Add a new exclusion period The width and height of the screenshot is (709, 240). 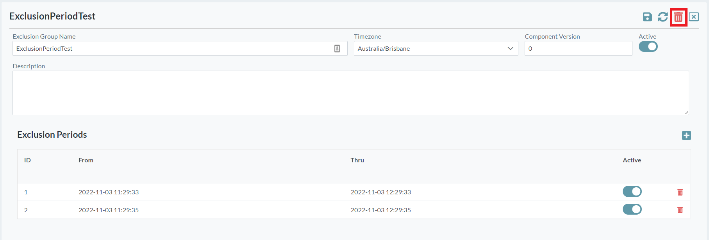point(686,135)
